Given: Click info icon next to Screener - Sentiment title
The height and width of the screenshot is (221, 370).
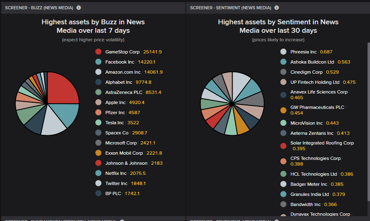Looking at the screenshot, I should click(x=277, y=8).
